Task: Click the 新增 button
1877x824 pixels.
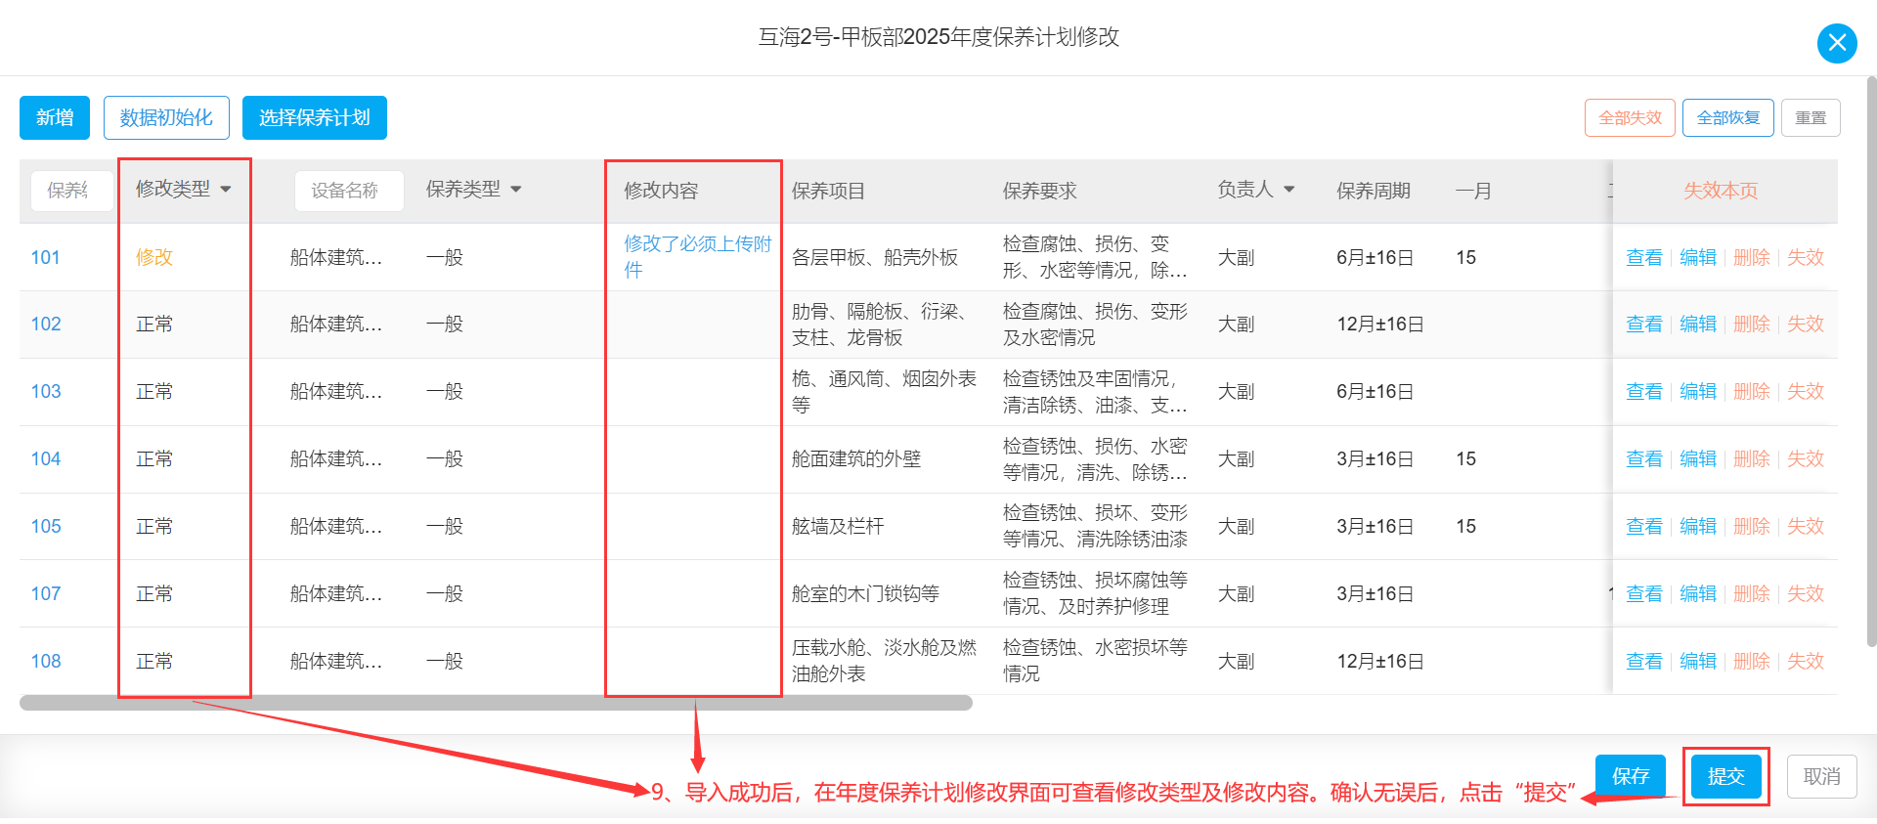Action: point(55,117)
